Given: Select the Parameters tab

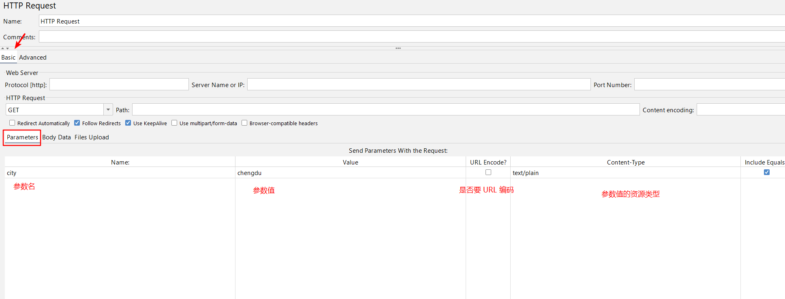Looking at the screenshot, I should (x=22, y=137).
